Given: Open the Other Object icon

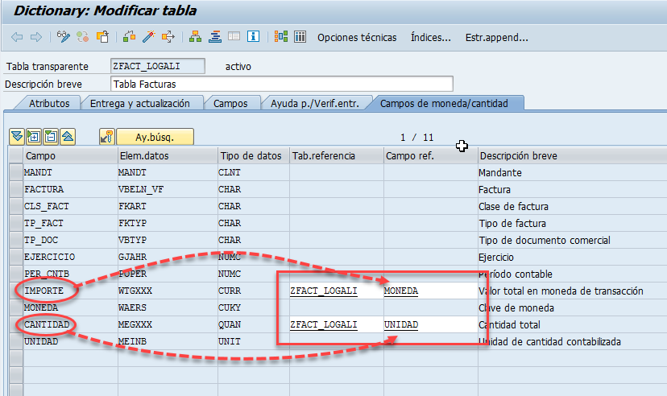Looking at the screenshot, I should [x=102, y=36].
